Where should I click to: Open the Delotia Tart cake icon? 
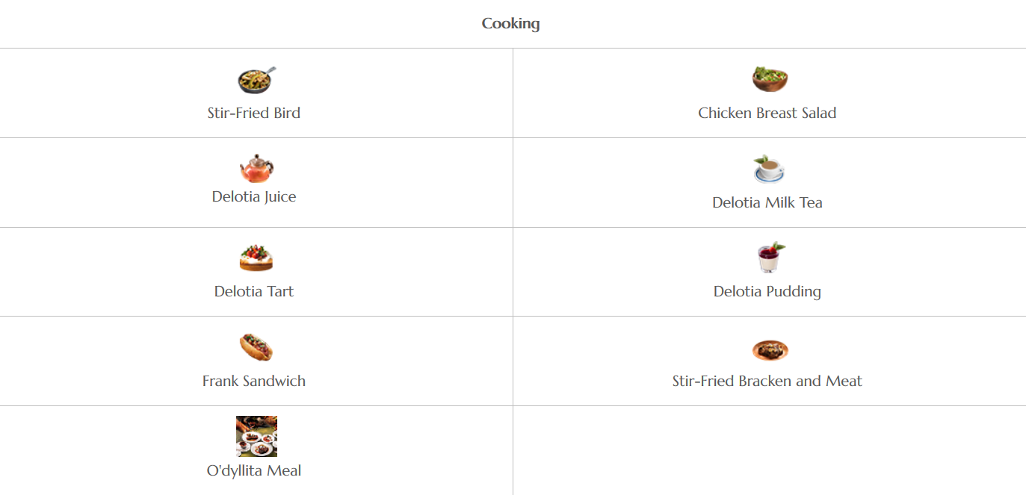click(256, 258)
